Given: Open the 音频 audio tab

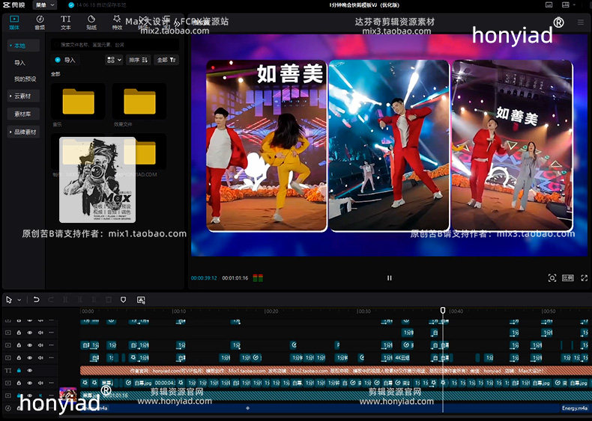Looking at the screenshot, I should coord(40,22).
